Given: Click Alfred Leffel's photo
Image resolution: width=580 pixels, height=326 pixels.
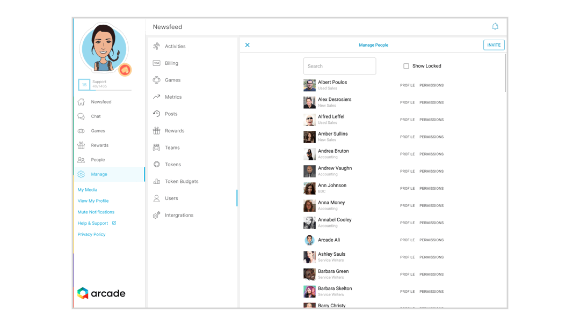Looking at the screenshot, I should pos(310,120).
